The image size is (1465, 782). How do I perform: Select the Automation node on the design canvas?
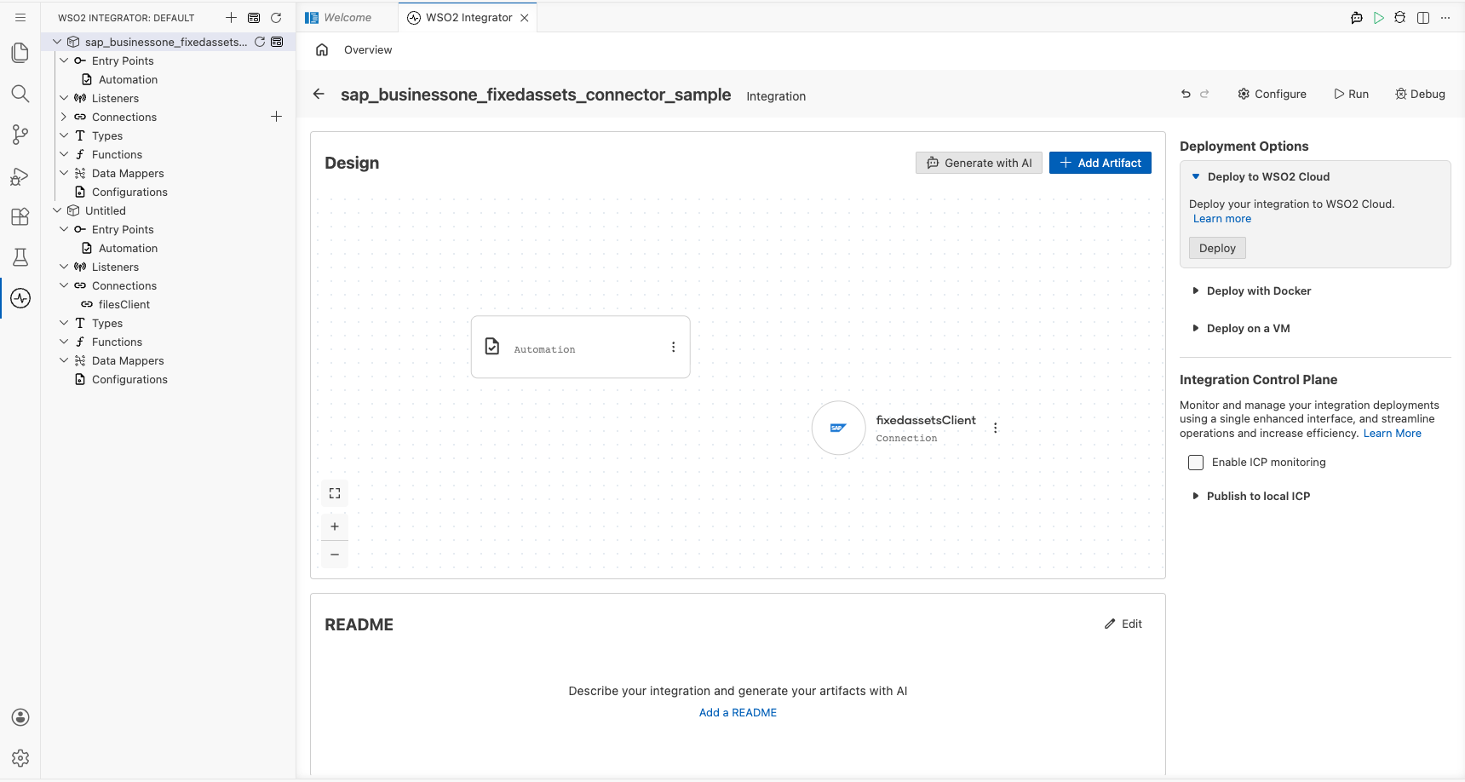pos(580,348)
